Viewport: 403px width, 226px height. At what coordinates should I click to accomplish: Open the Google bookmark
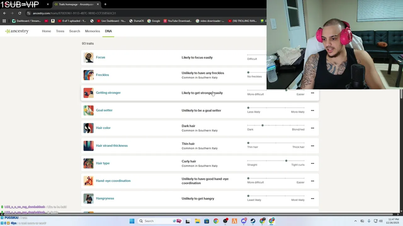pyautogui.click(x=153, y=21)
